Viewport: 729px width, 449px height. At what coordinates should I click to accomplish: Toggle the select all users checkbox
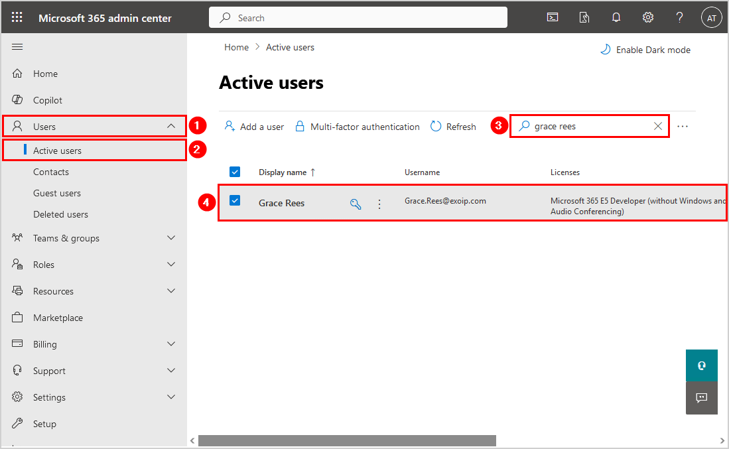click(x=235, y=172)
